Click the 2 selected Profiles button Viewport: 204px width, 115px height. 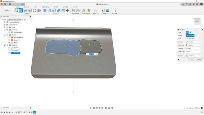pyautogui.click(x=190, y=35)
